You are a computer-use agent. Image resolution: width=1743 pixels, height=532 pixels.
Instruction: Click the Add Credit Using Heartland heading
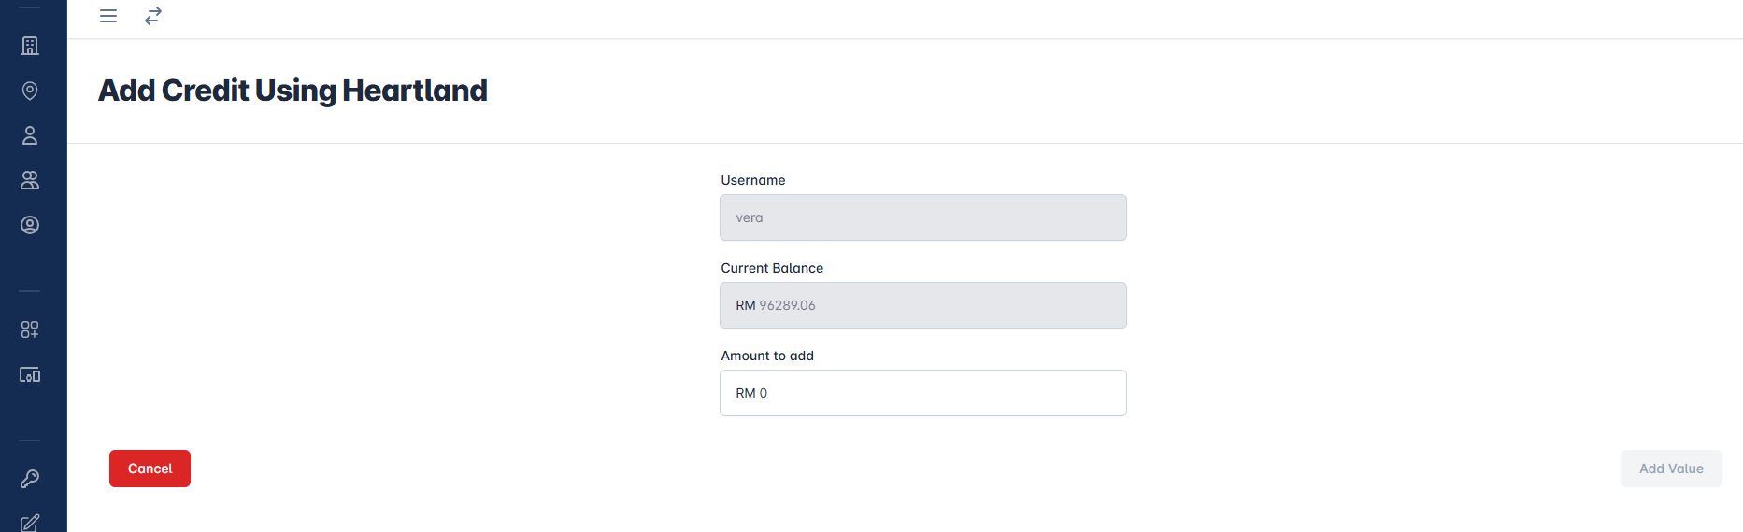(293, 91)
